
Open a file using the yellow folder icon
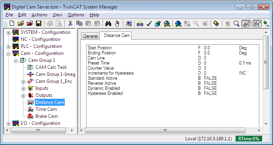tap(21, 23)
